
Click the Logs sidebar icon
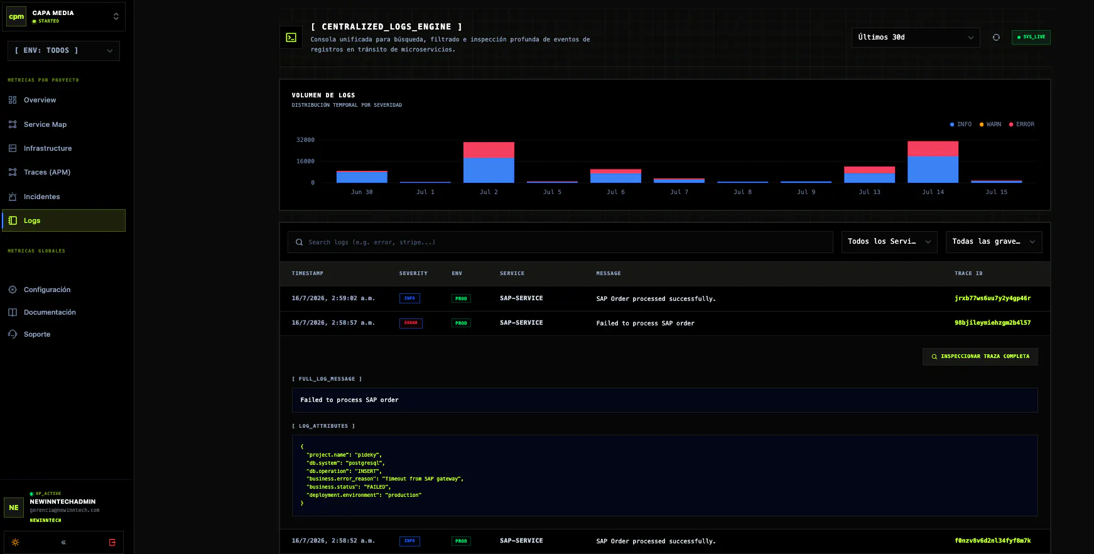(x=13, y=220)
